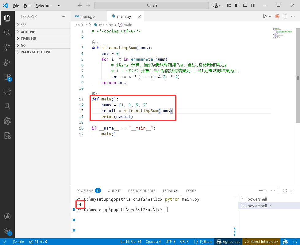Viewport: 300px width, 245px height.
Task: Go forward with the right arrow
Action: point(88,6)
